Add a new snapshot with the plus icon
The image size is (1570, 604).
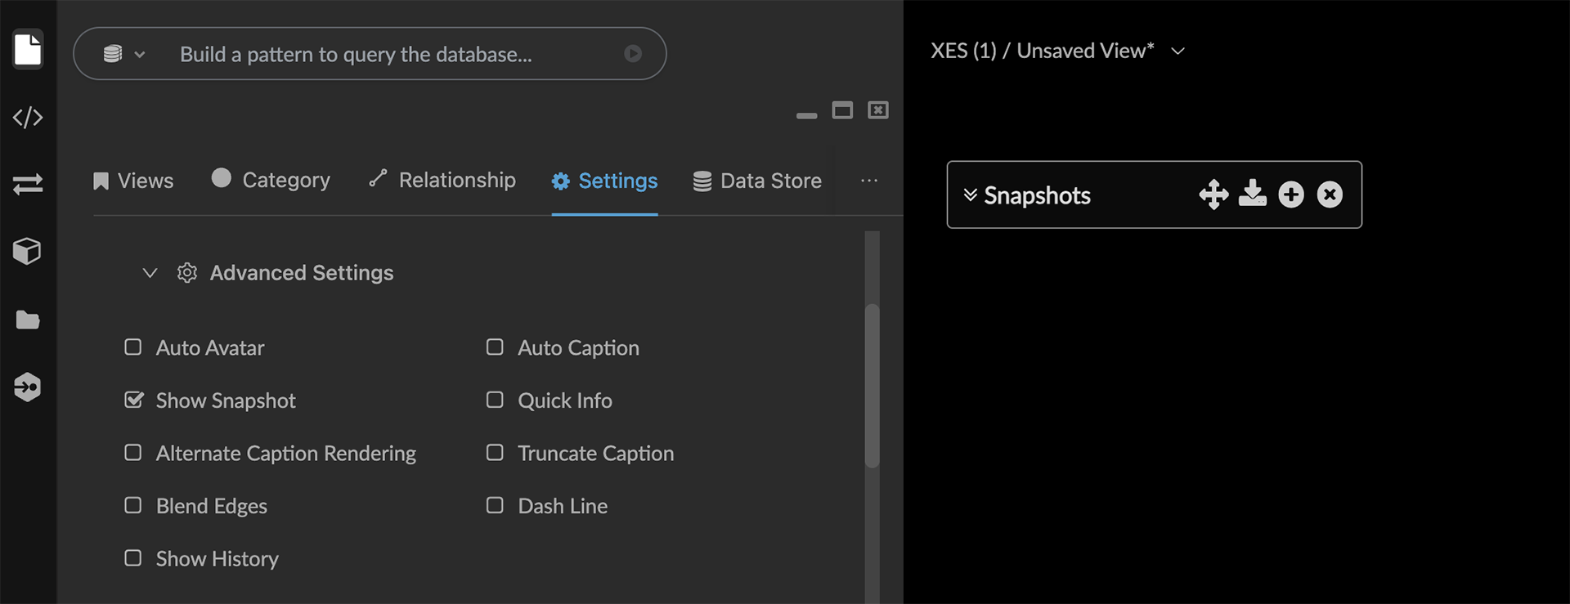click(x=1291, y=195)
